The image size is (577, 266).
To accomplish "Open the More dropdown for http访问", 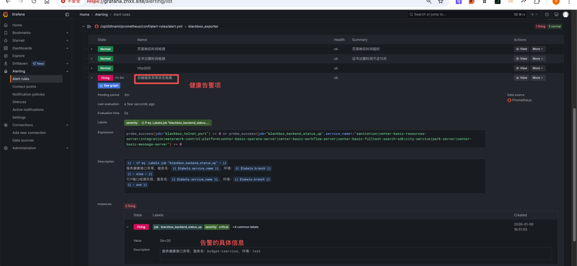I will click(538, 69).
